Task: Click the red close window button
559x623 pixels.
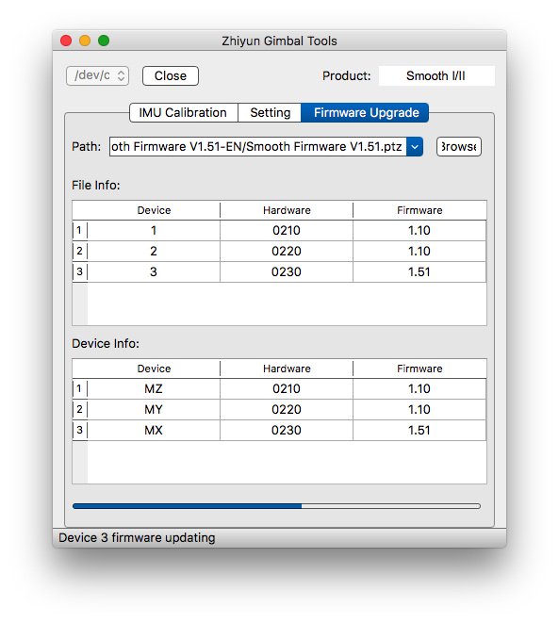Action: tap(66, 41)
